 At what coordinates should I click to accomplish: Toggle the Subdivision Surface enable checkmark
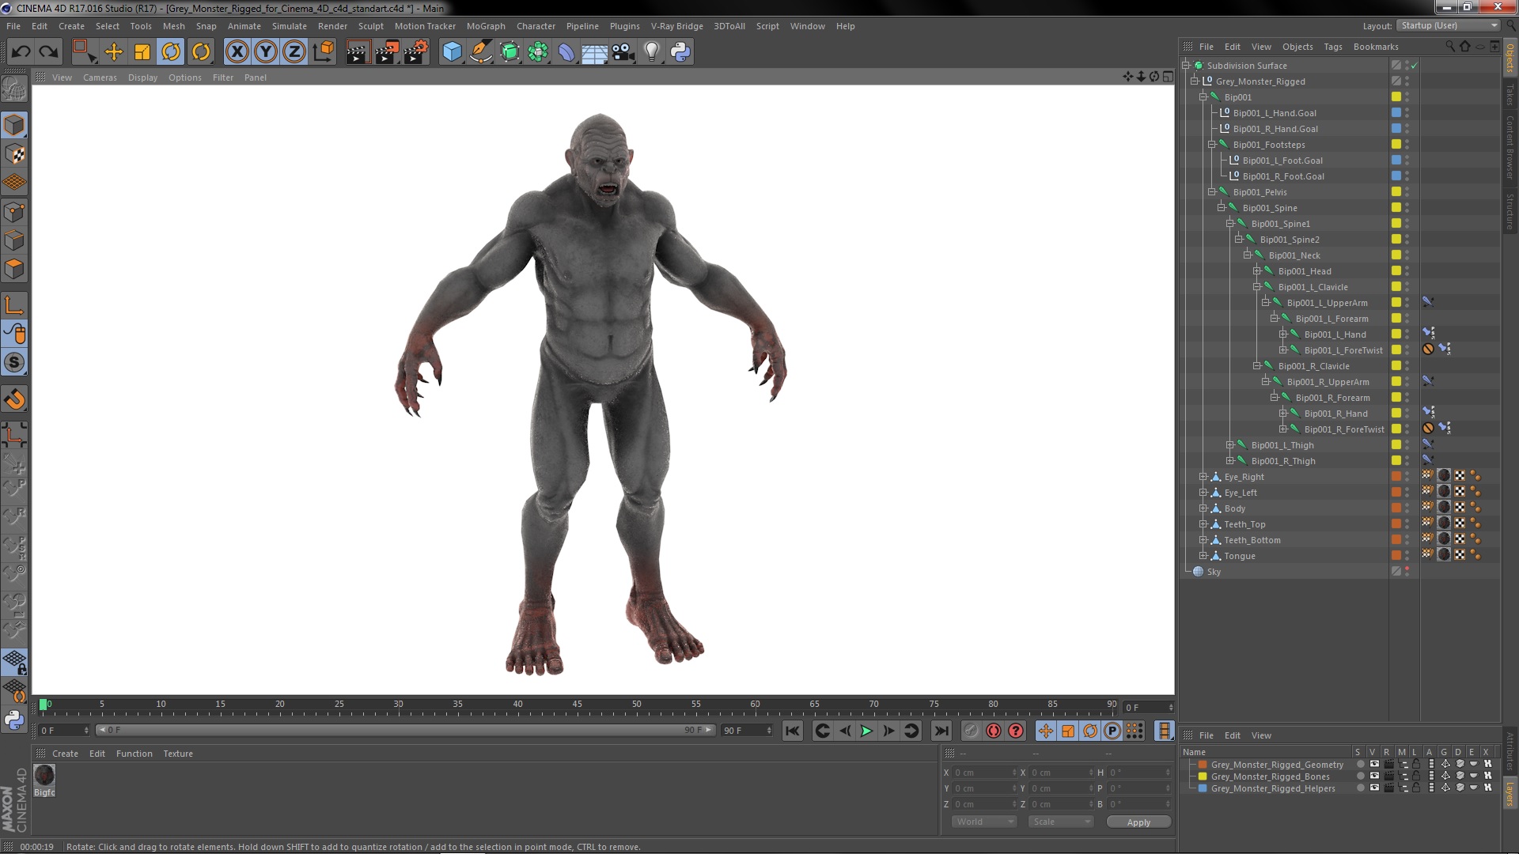(1415, 66)
